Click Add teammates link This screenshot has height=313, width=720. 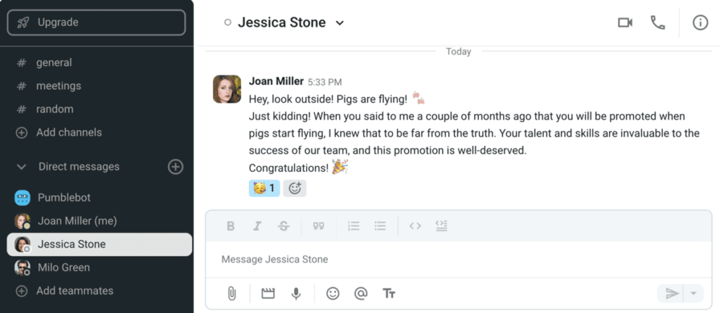pos(75,291)
